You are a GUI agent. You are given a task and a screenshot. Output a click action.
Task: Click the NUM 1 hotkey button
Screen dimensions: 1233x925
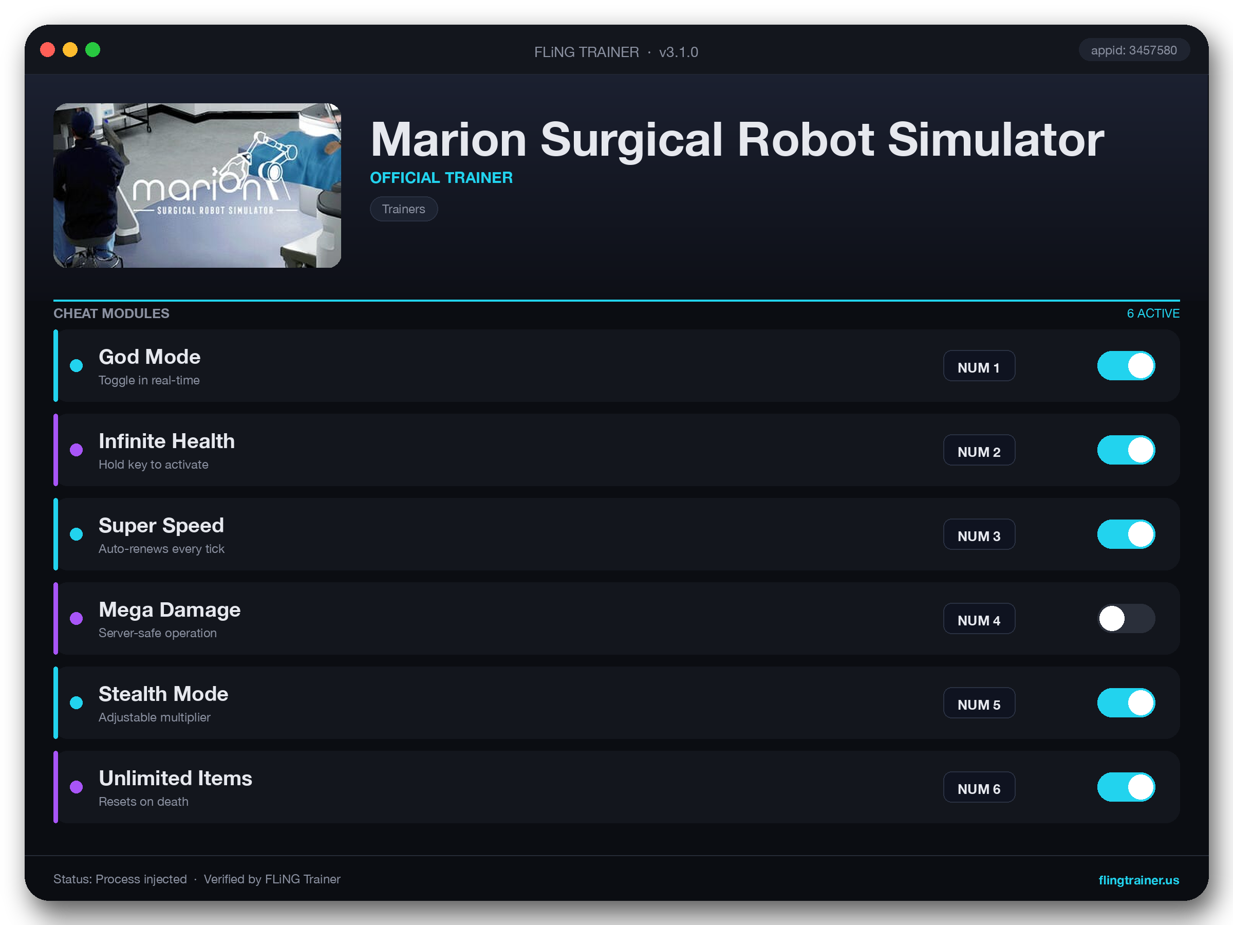(x=979, y=366)
